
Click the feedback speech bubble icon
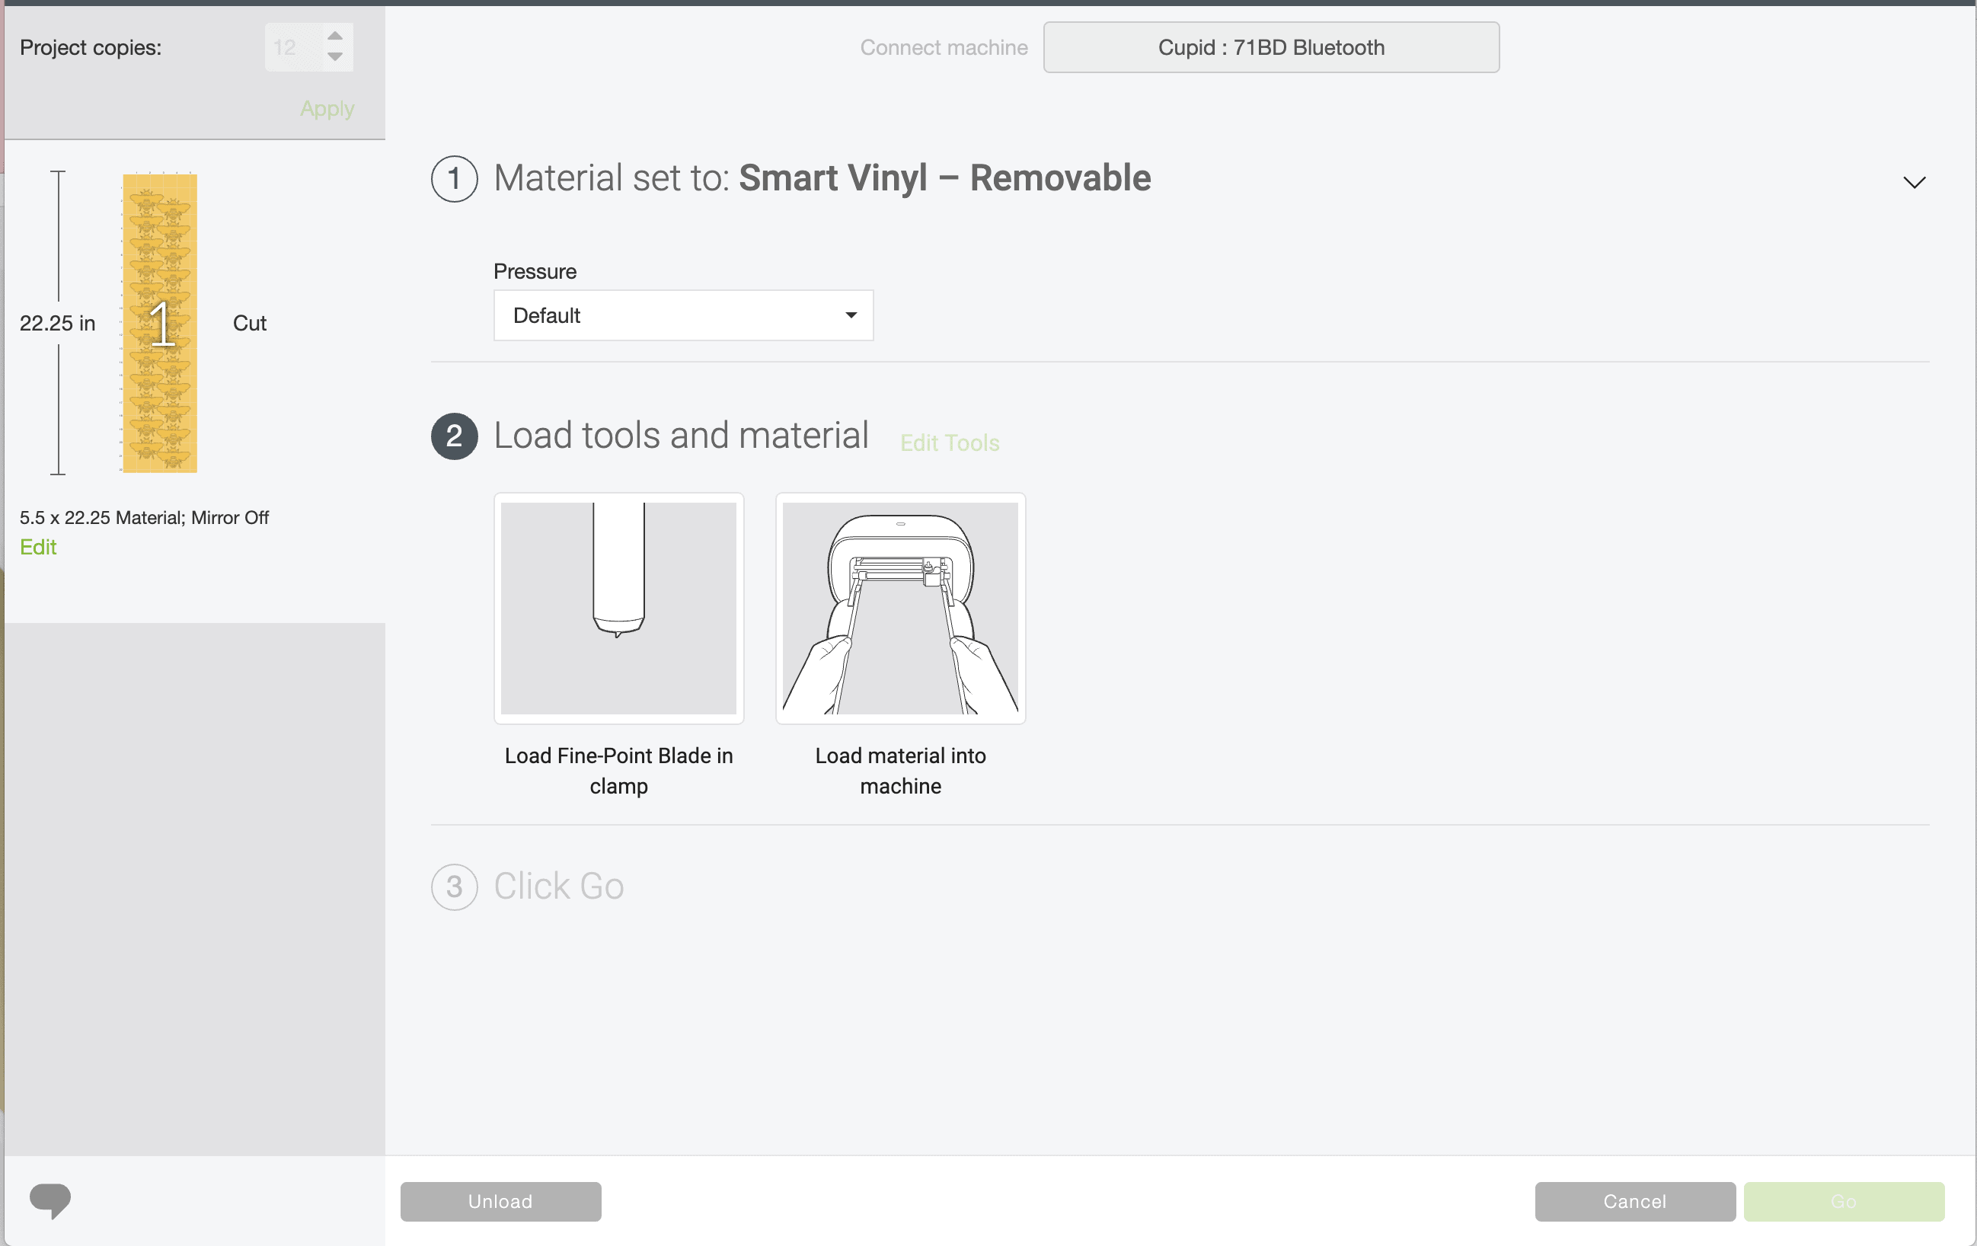50,1200
